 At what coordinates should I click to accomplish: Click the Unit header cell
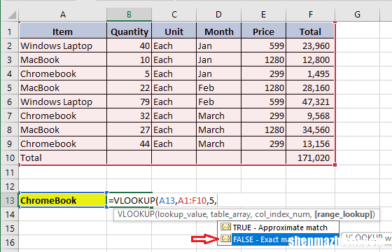[x=174, y=31]
